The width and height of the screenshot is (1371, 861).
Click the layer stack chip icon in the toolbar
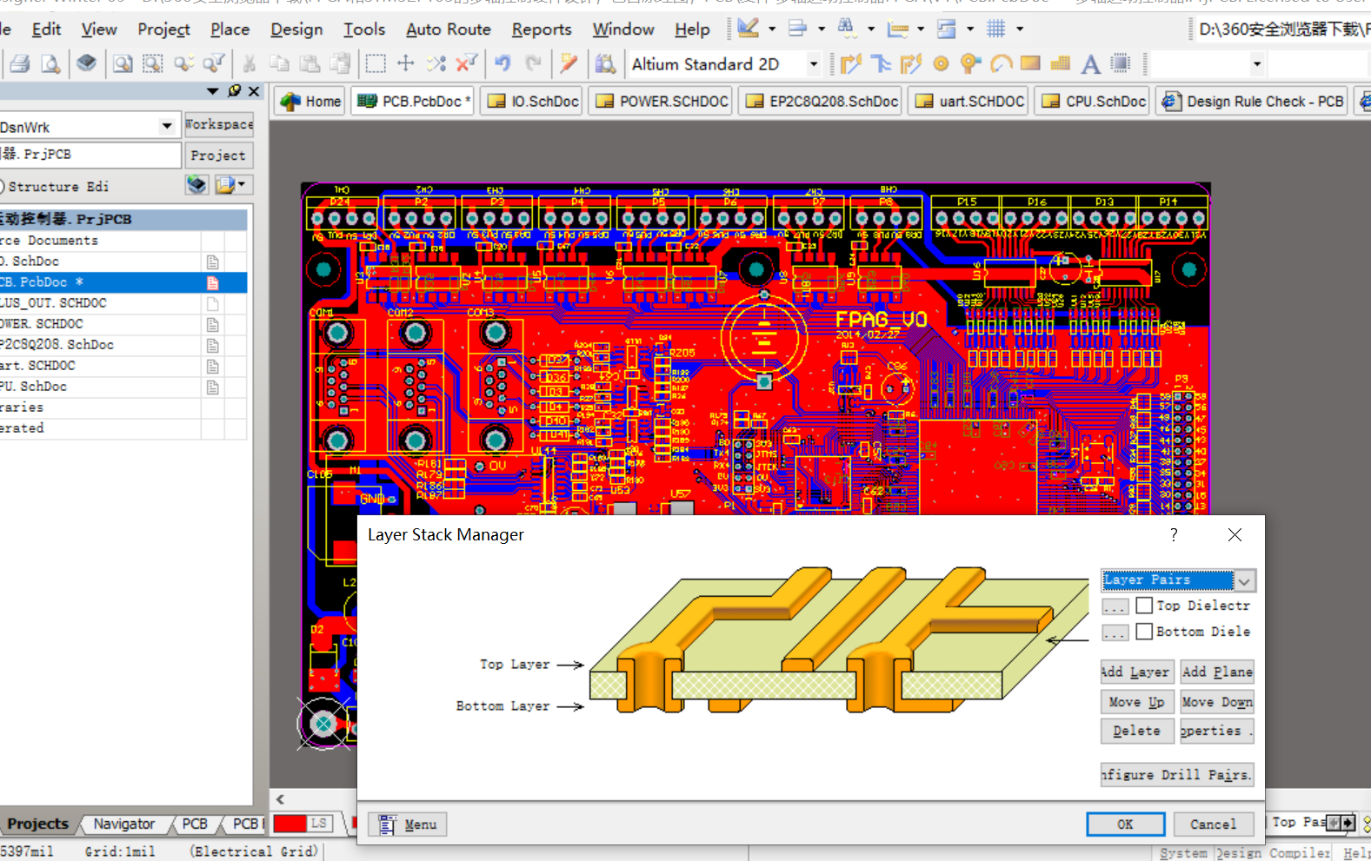pos(86,63)
